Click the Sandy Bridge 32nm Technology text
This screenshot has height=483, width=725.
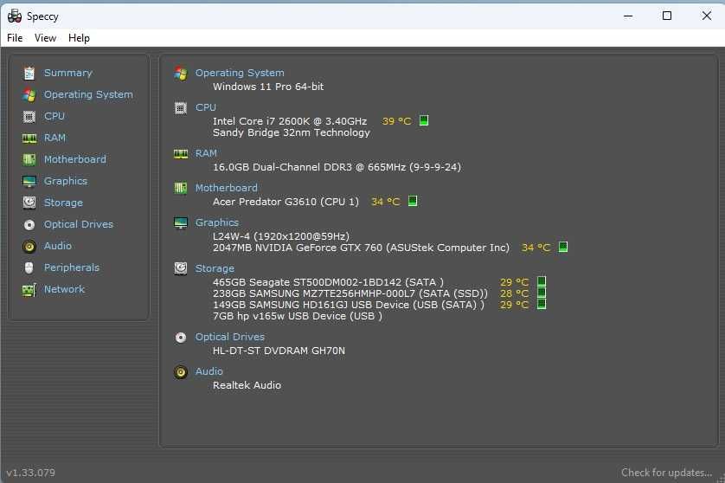[292, 132]
